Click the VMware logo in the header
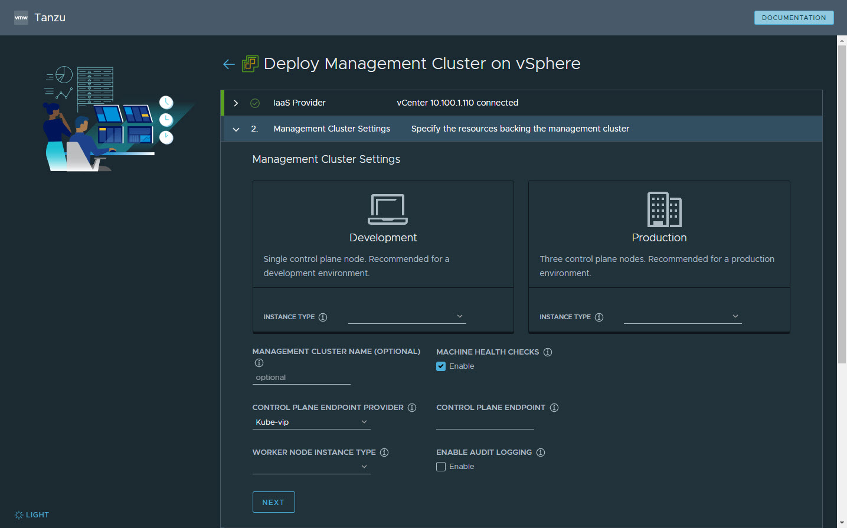 click(x=21, y=18)
